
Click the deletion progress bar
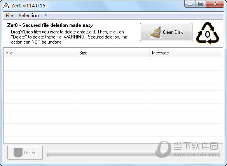click(x=133, y=154)
